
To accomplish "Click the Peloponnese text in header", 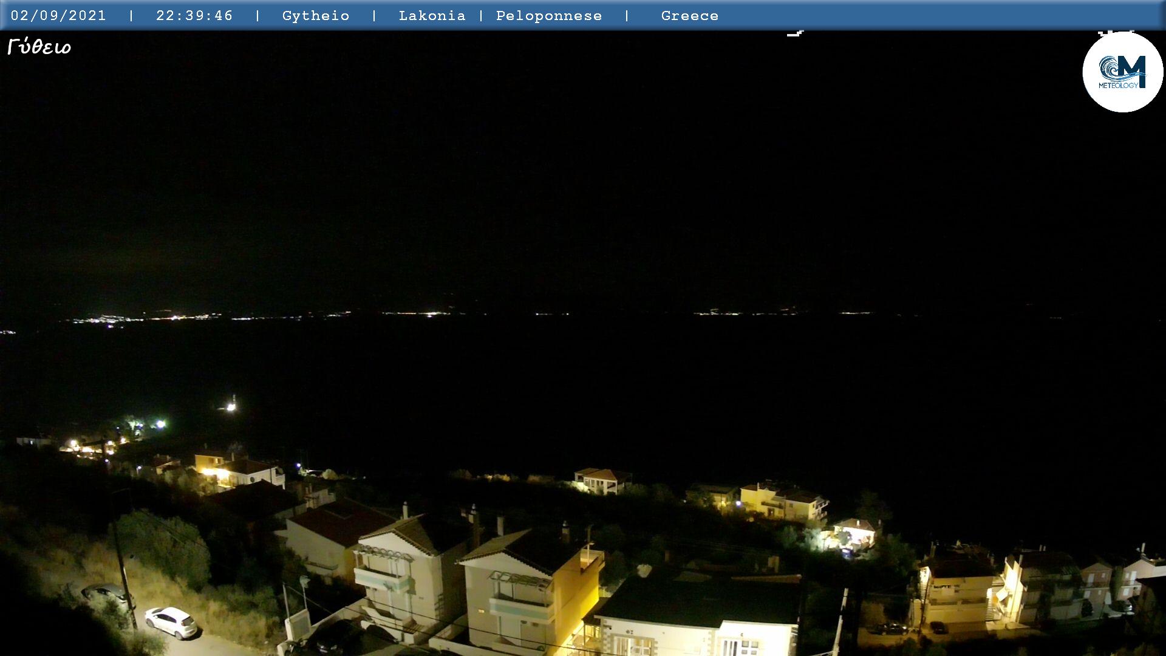I will [x=549, y=16].
